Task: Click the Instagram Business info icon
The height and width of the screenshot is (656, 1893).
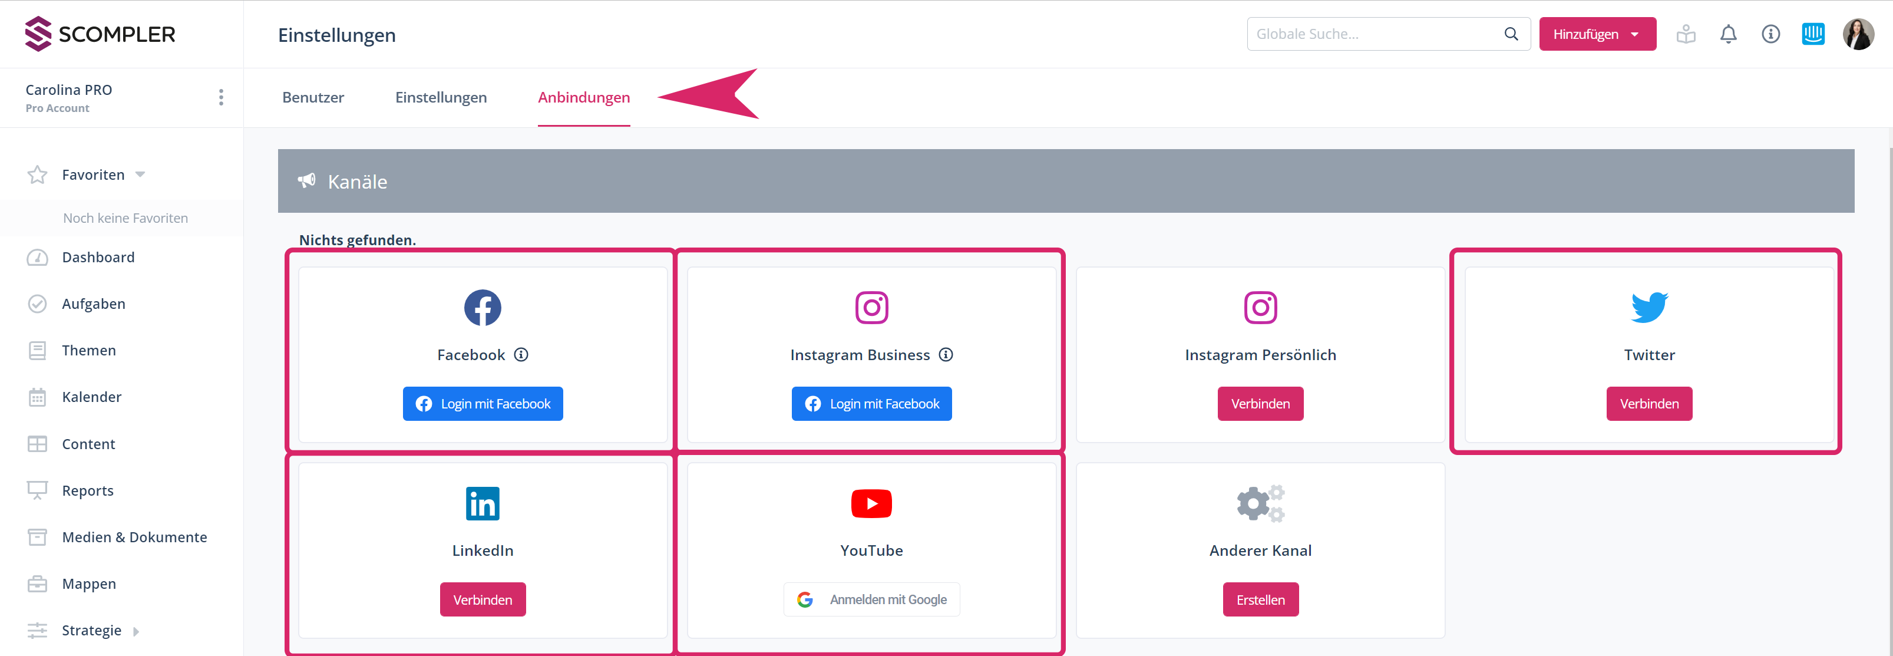Action: 946,355
